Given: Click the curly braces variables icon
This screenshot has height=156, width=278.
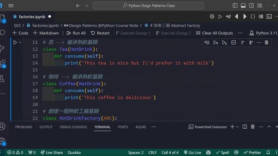Looking at the screenshot, I should 253,16.
